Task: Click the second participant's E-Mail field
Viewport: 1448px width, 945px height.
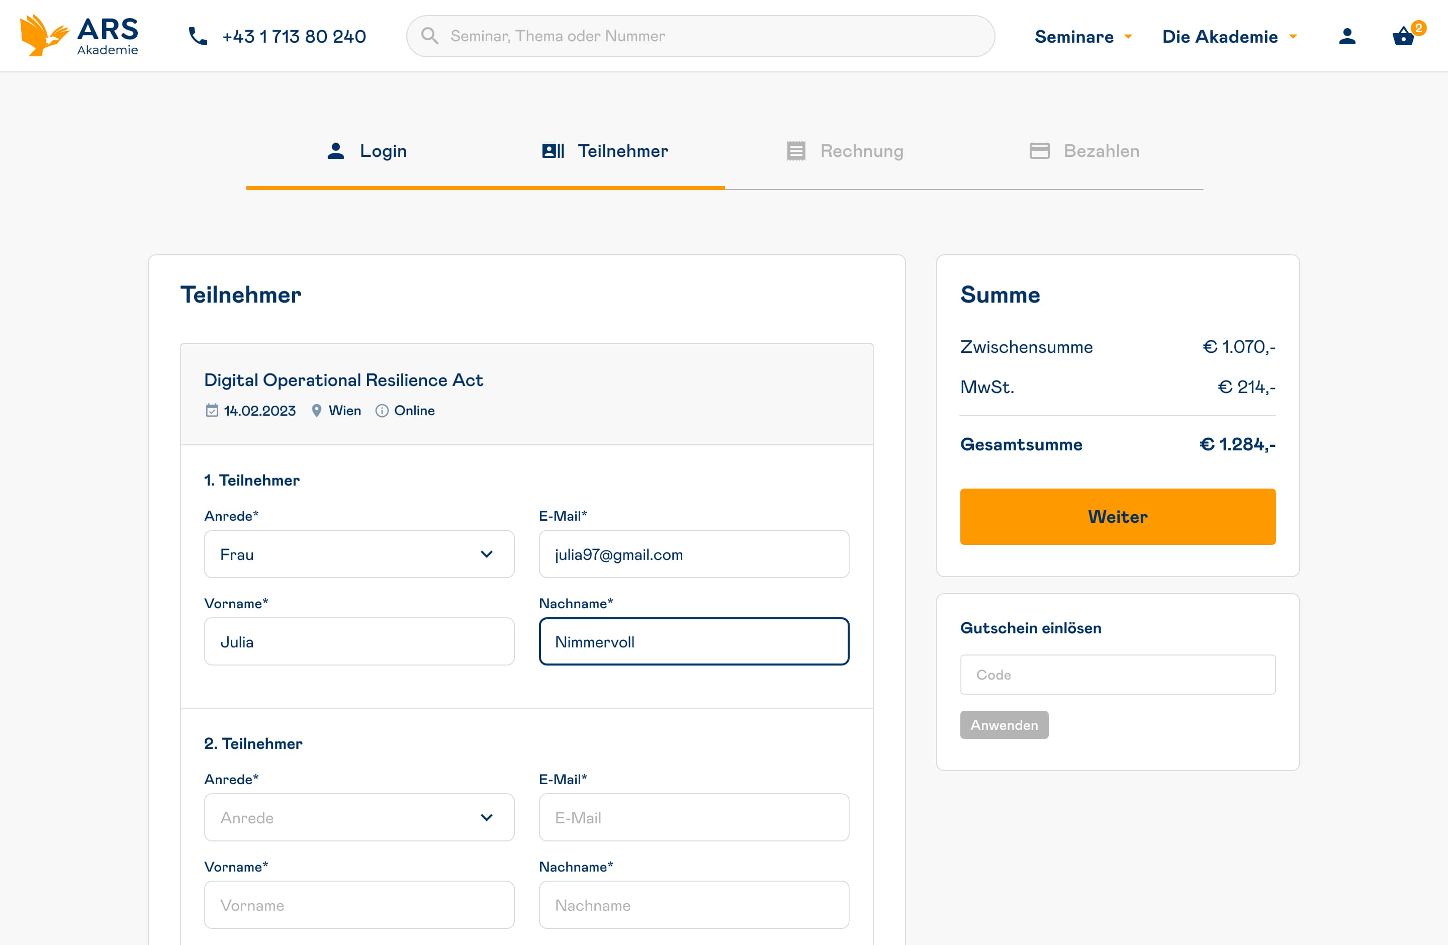Action: [x=693, y=817]
